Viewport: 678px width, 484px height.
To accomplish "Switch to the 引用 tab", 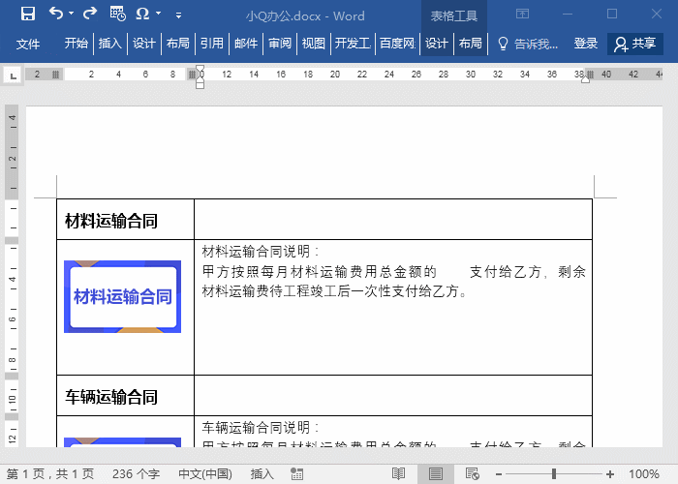I will [212, 44].
